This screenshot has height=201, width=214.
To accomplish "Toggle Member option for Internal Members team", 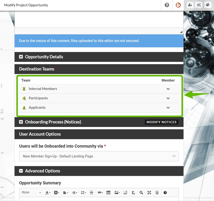I will [x=168, y=89].
